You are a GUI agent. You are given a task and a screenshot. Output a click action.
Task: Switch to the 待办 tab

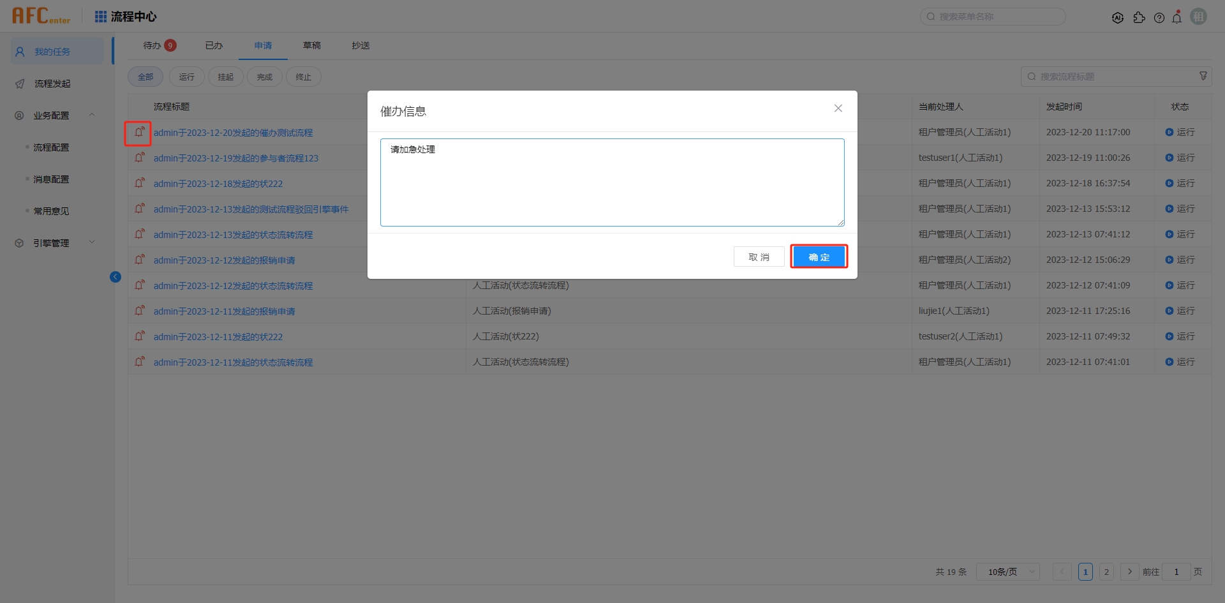pos(152,45)
